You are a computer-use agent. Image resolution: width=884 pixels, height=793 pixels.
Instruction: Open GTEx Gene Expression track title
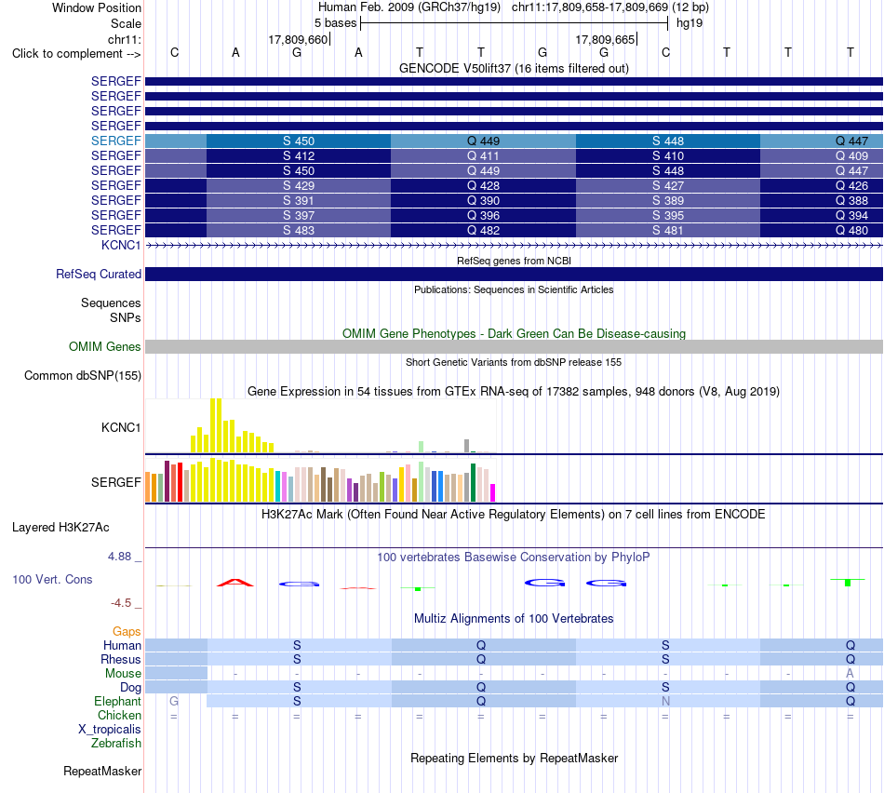tap(514, 392)
